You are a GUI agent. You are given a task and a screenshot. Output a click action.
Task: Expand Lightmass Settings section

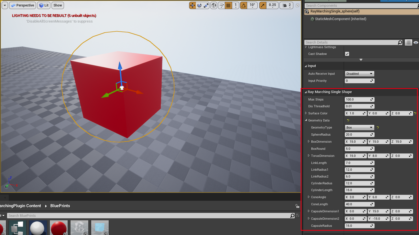point(306,47)
